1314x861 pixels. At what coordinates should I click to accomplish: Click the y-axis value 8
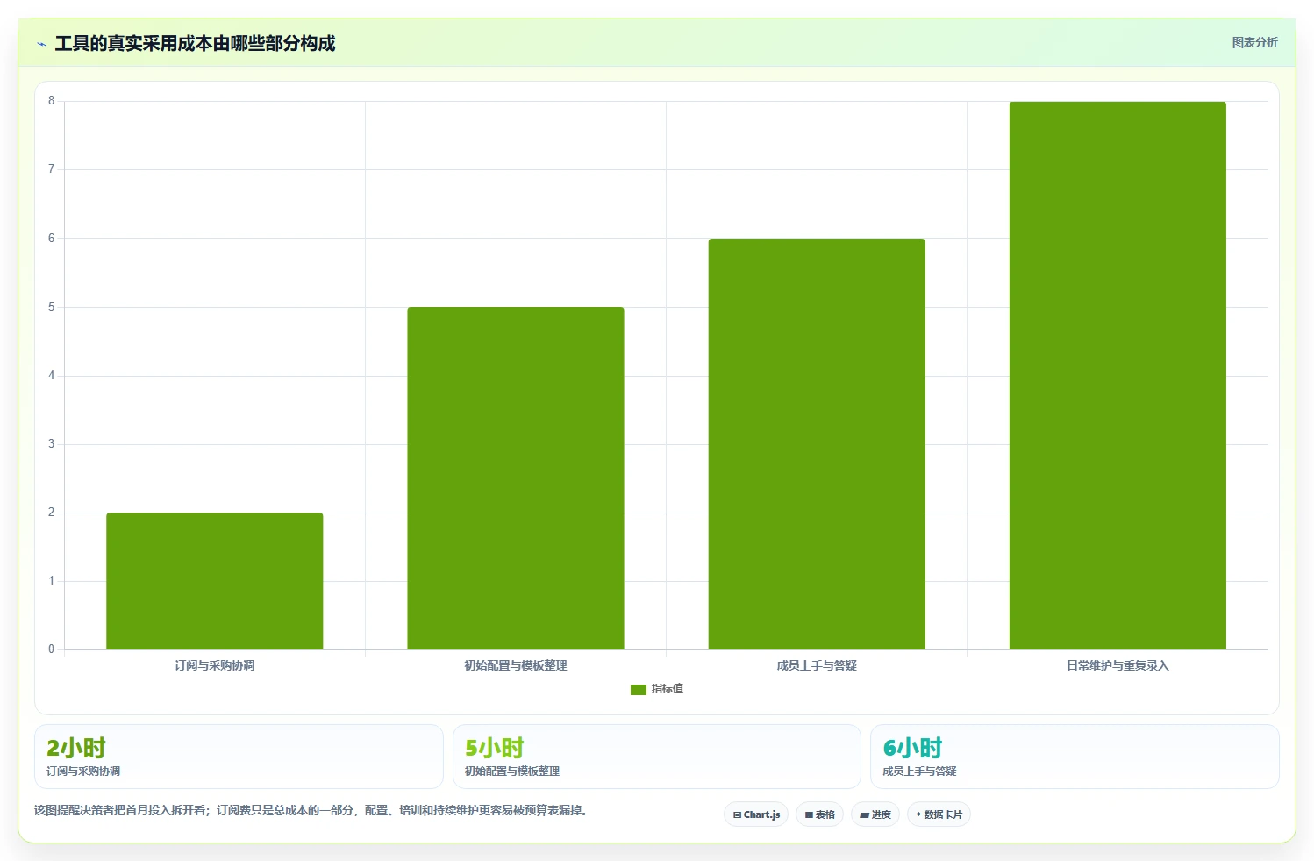click(51, 101)
